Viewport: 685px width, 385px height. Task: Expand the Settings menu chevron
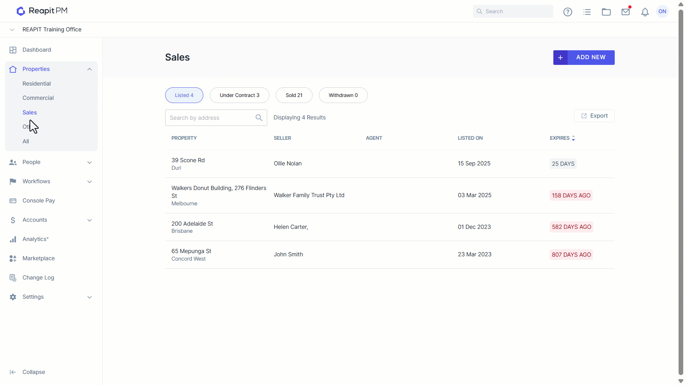(90, 297)
